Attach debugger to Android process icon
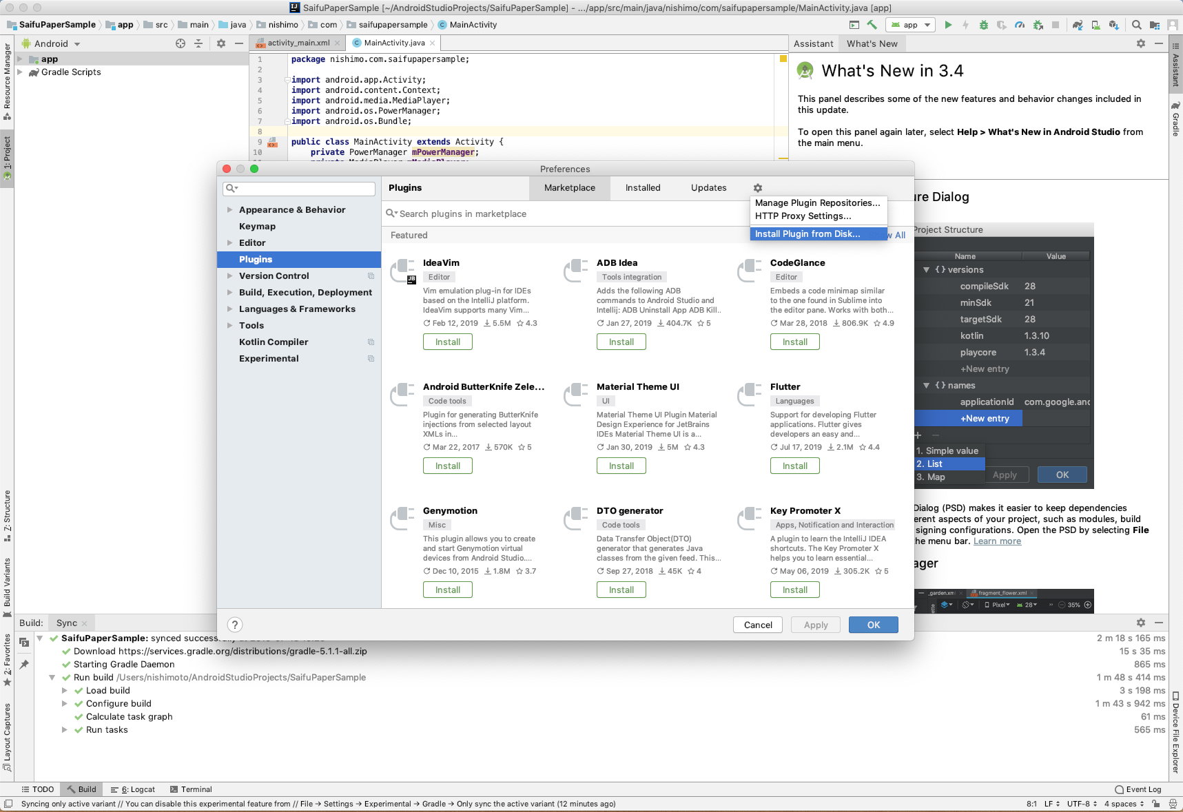The image size is (1183, 812). pos(1038,25)
